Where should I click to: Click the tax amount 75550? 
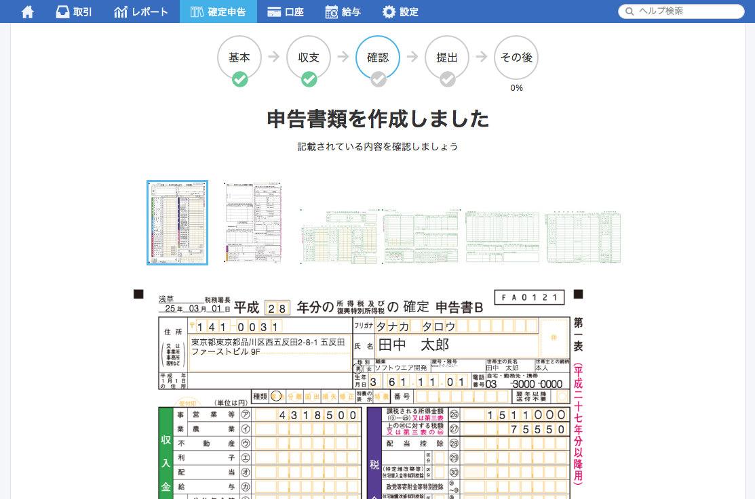click(538, 429)
